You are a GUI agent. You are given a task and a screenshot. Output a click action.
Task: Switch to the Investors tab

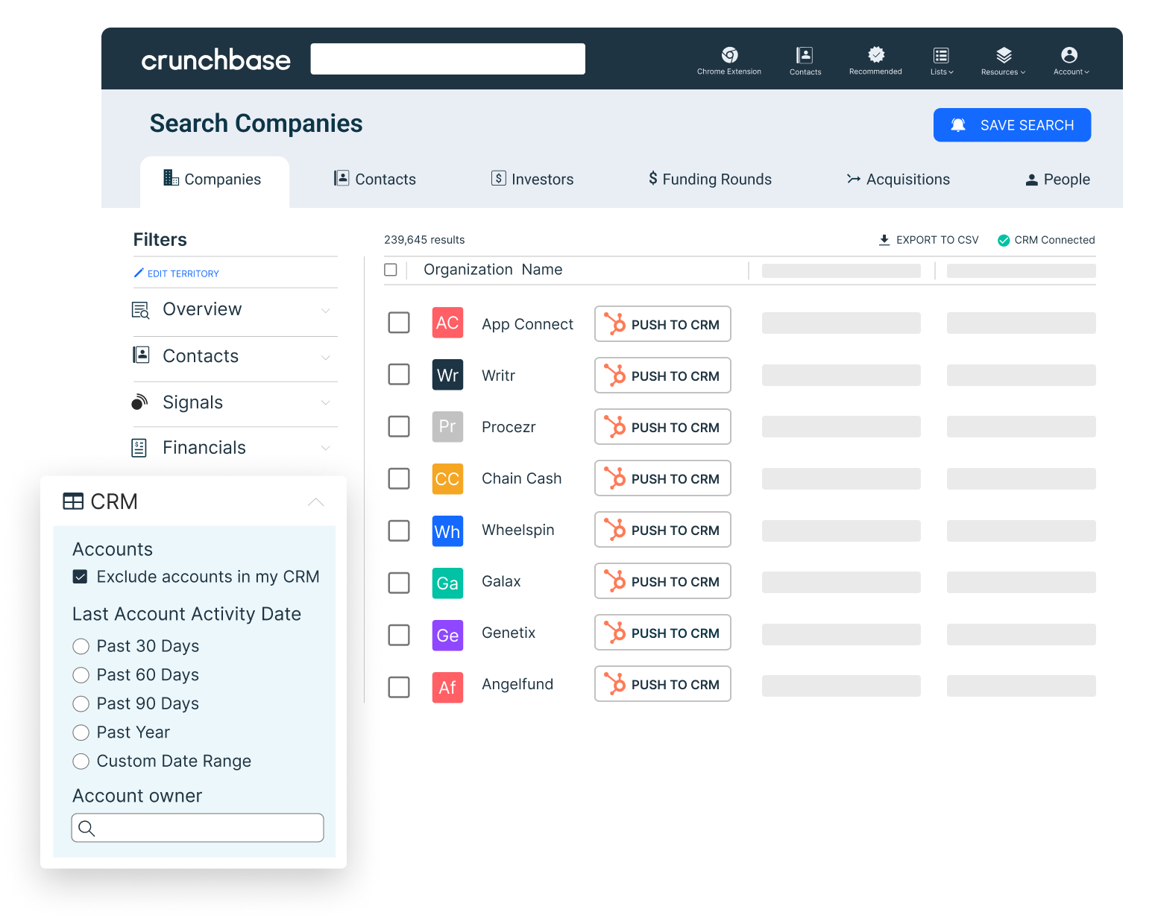(532, 180)
